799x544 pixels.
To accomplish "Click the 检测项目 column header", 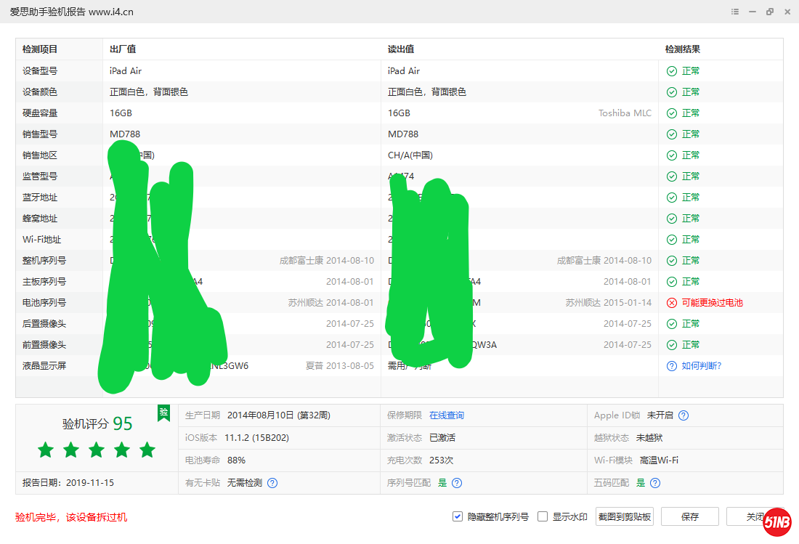I will click(x=41, y=49).
